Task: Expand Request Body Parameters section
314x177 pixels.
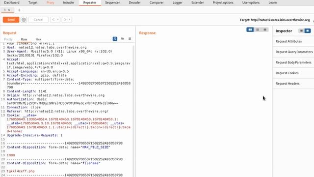Action: pos(293,62)
